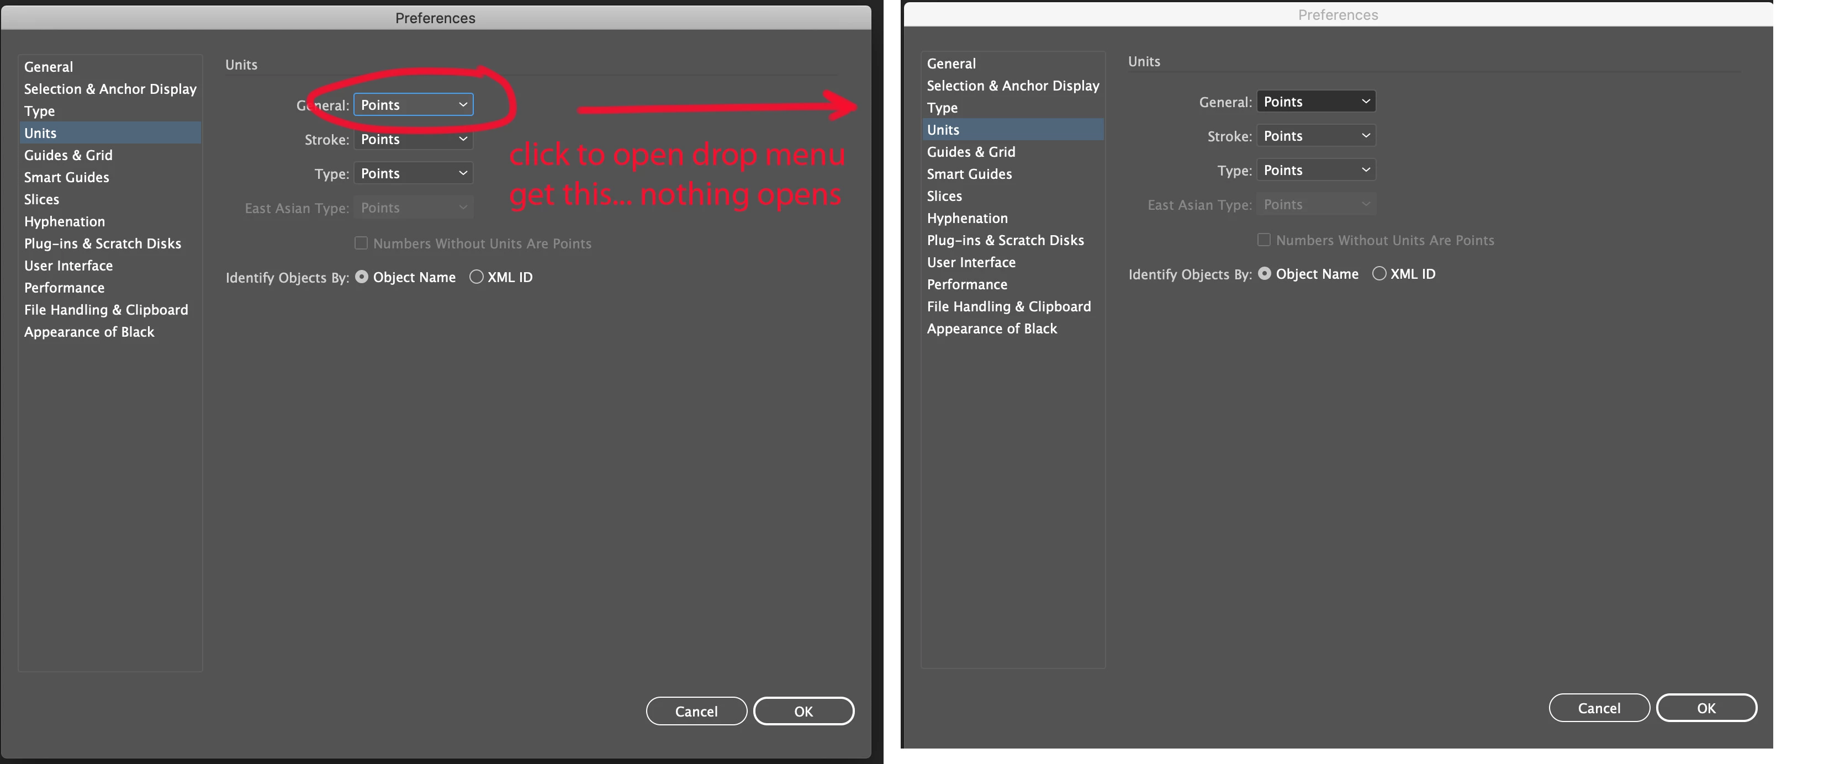1829x764 pixels.
Task: Open General units dropdown in left dialog
Action: click(x=413, y=105)
